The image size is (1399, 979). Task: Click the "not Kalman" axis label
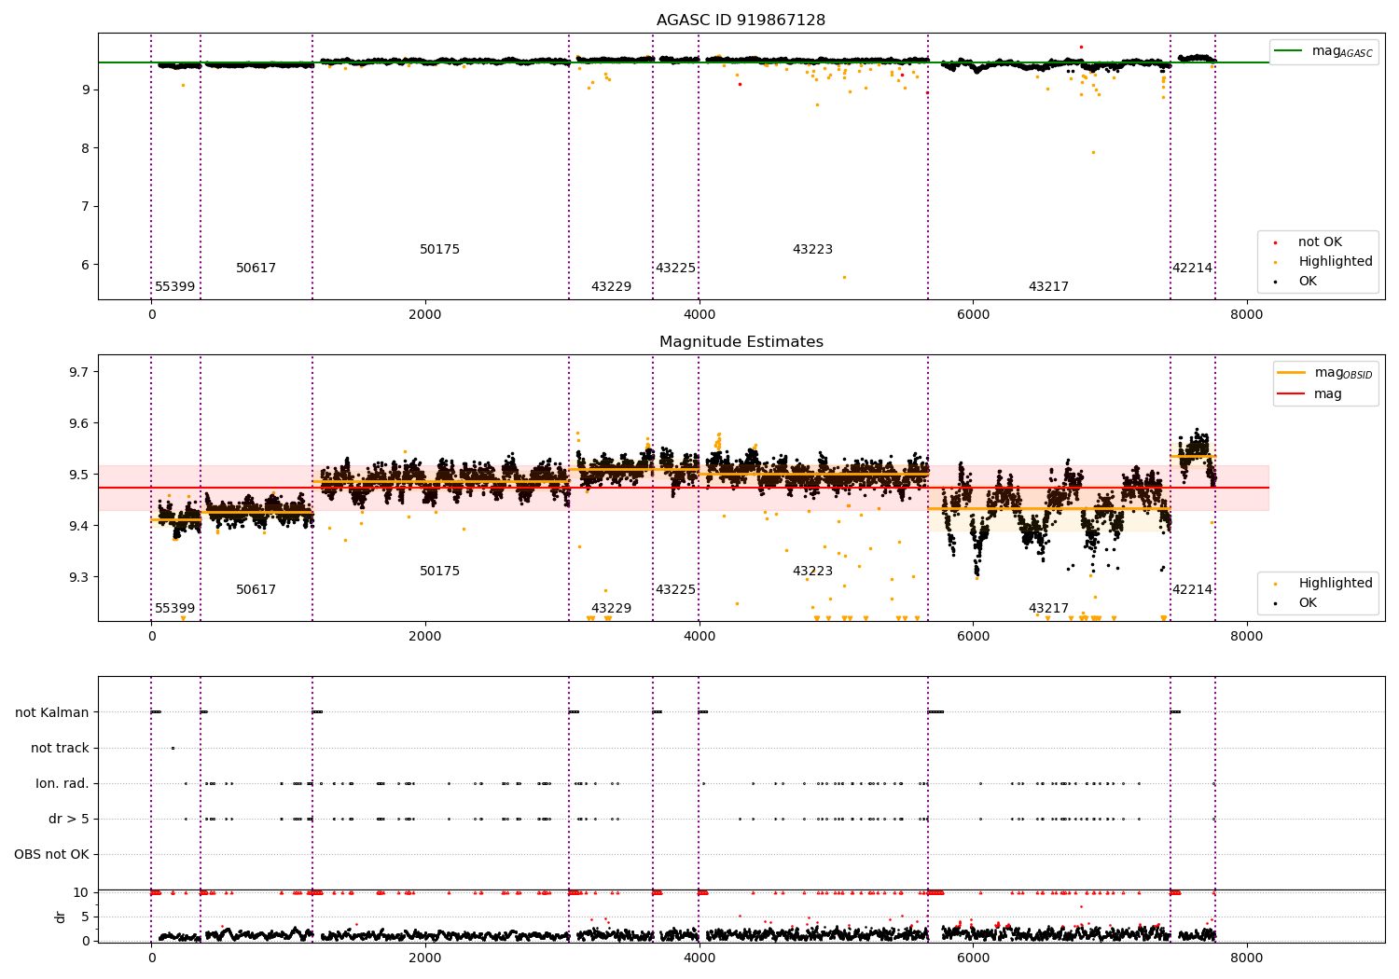[52, 712]
